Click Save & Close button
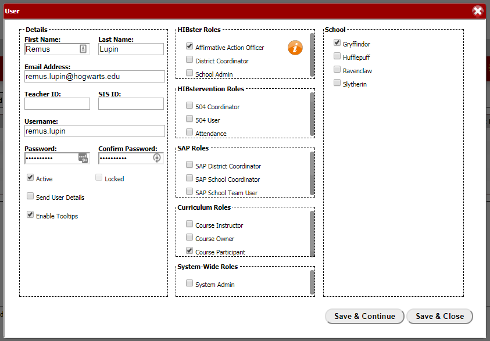The image size is (490, 341). (439, 317)
